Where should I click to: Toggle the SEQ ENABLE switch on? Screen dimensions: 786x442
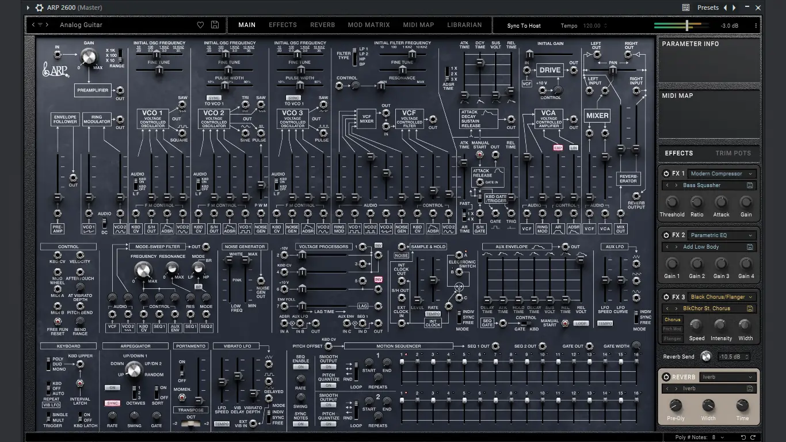[301, 367]
